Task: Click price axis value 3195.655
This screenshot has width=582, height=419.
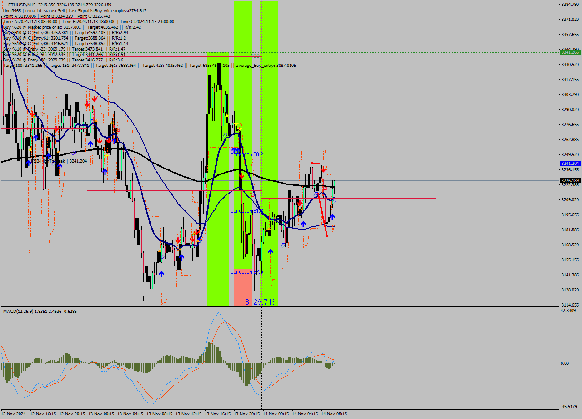Action: point(570,215)
